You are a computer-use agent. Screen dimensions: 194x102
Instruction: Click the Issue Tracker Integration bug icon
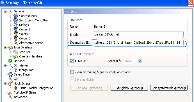(16, 88)
